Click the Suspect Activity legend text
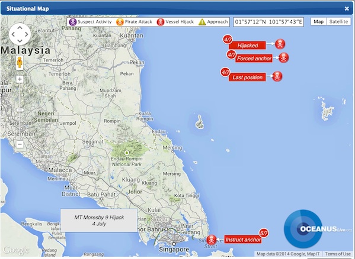The height and width of the screenshot is (259, 355). (x=95, y=22)
